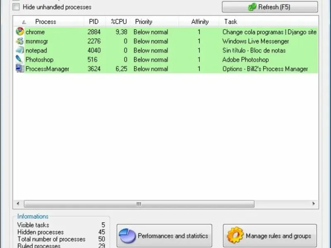Click PID value 3624
Screen dimensions: 331x248
94,69
